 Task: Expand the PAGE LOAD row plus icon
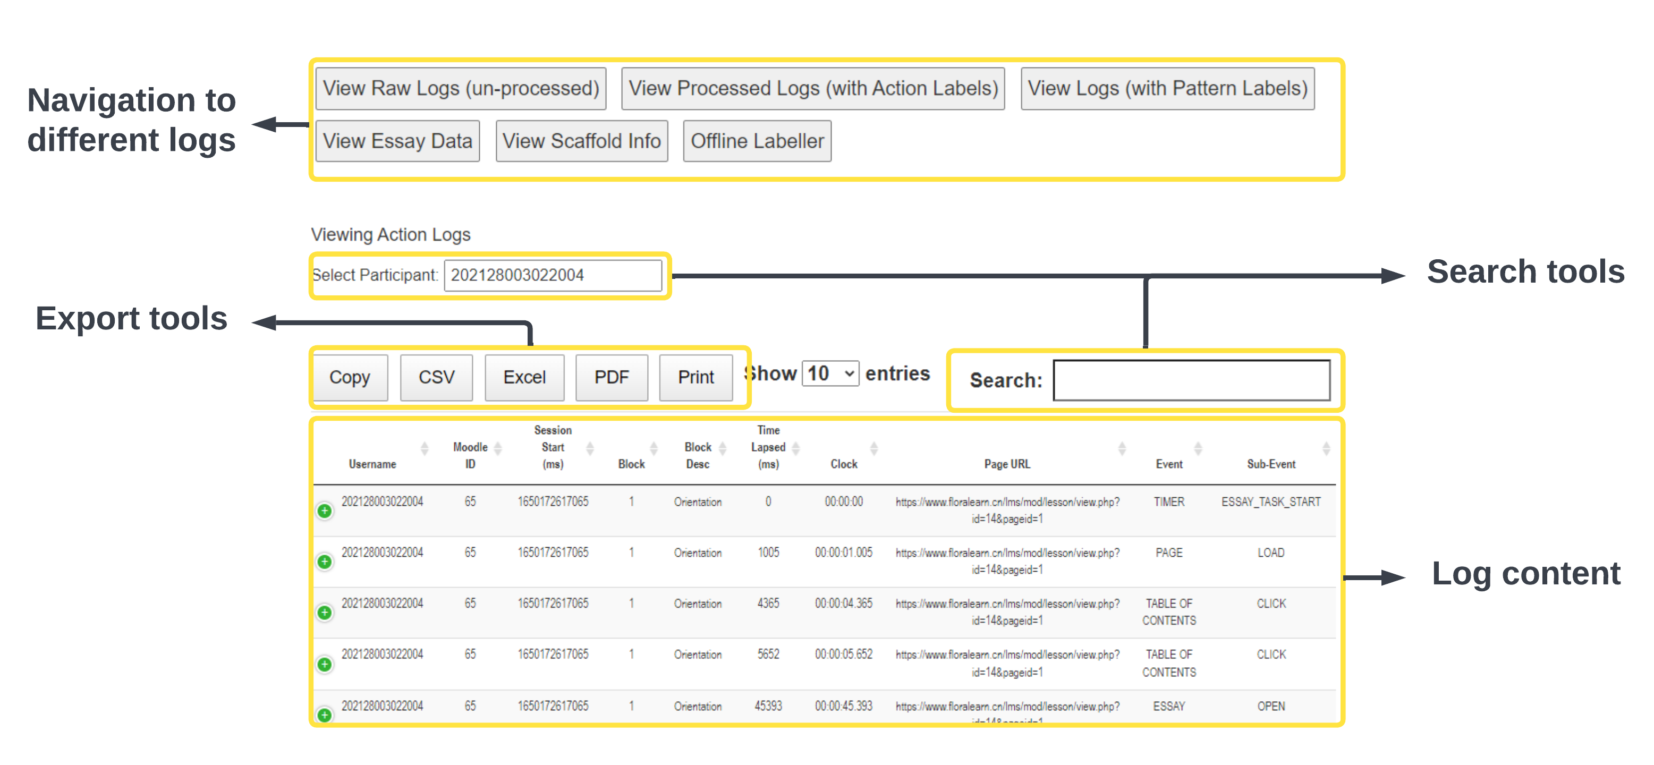pos(325,562)
